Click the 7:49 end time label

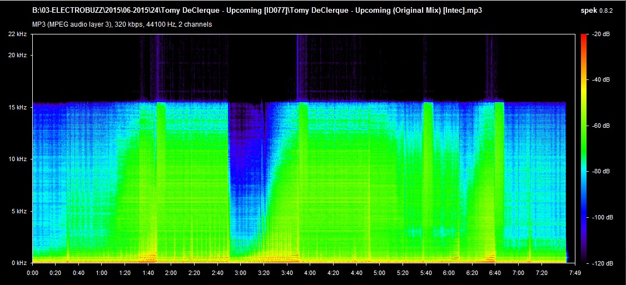click(x=575, y=273)
